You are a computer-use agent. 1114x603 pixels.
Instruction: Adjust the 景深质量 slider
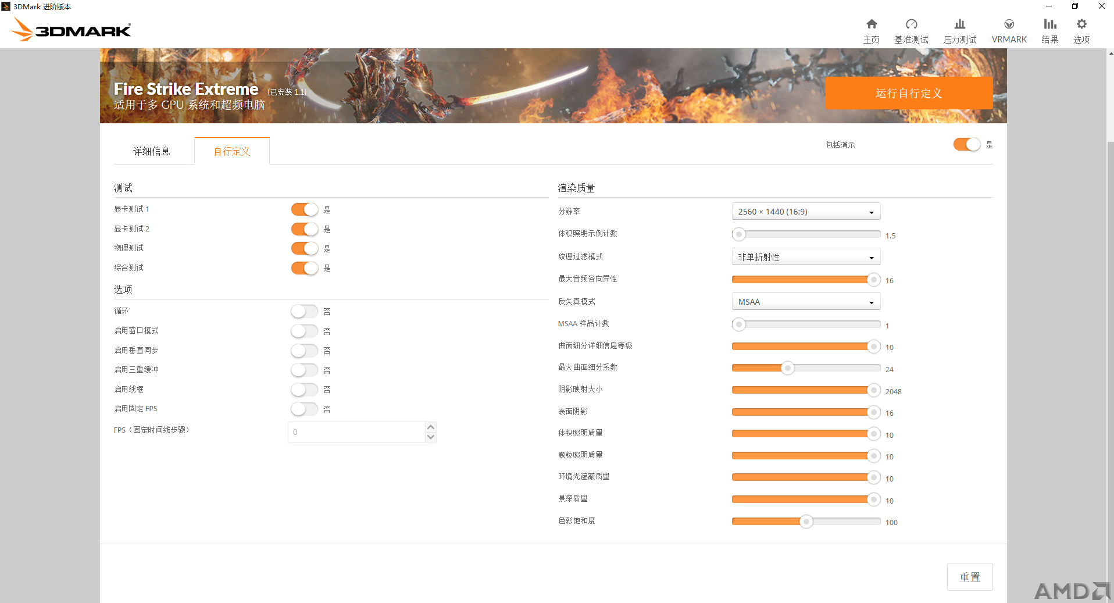coord(806,499)
